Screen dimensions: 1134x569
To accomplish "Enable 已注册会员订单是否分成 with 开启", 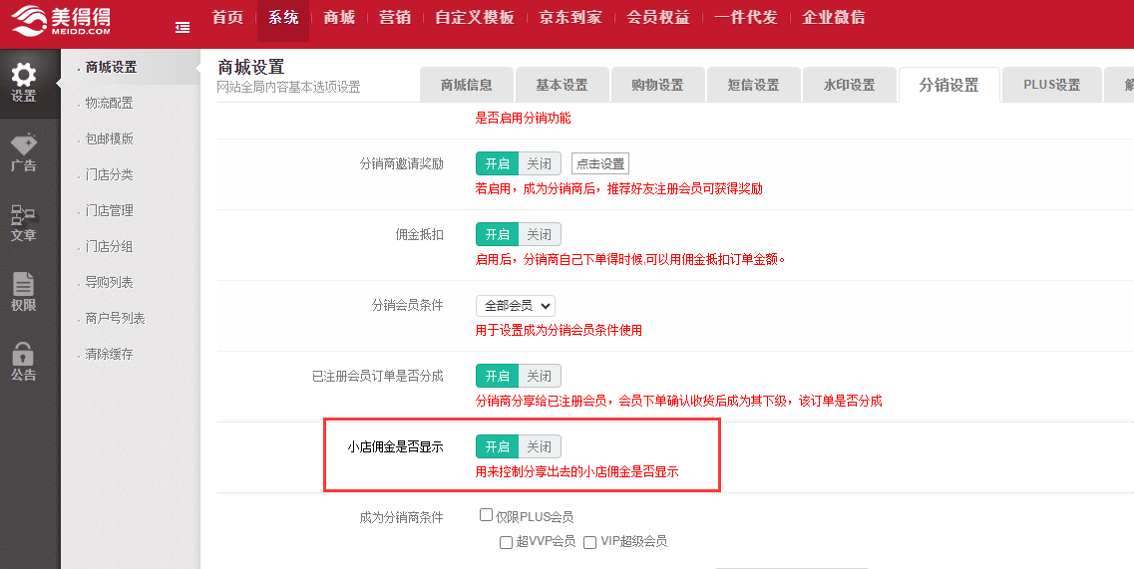I will click(498, 376).
